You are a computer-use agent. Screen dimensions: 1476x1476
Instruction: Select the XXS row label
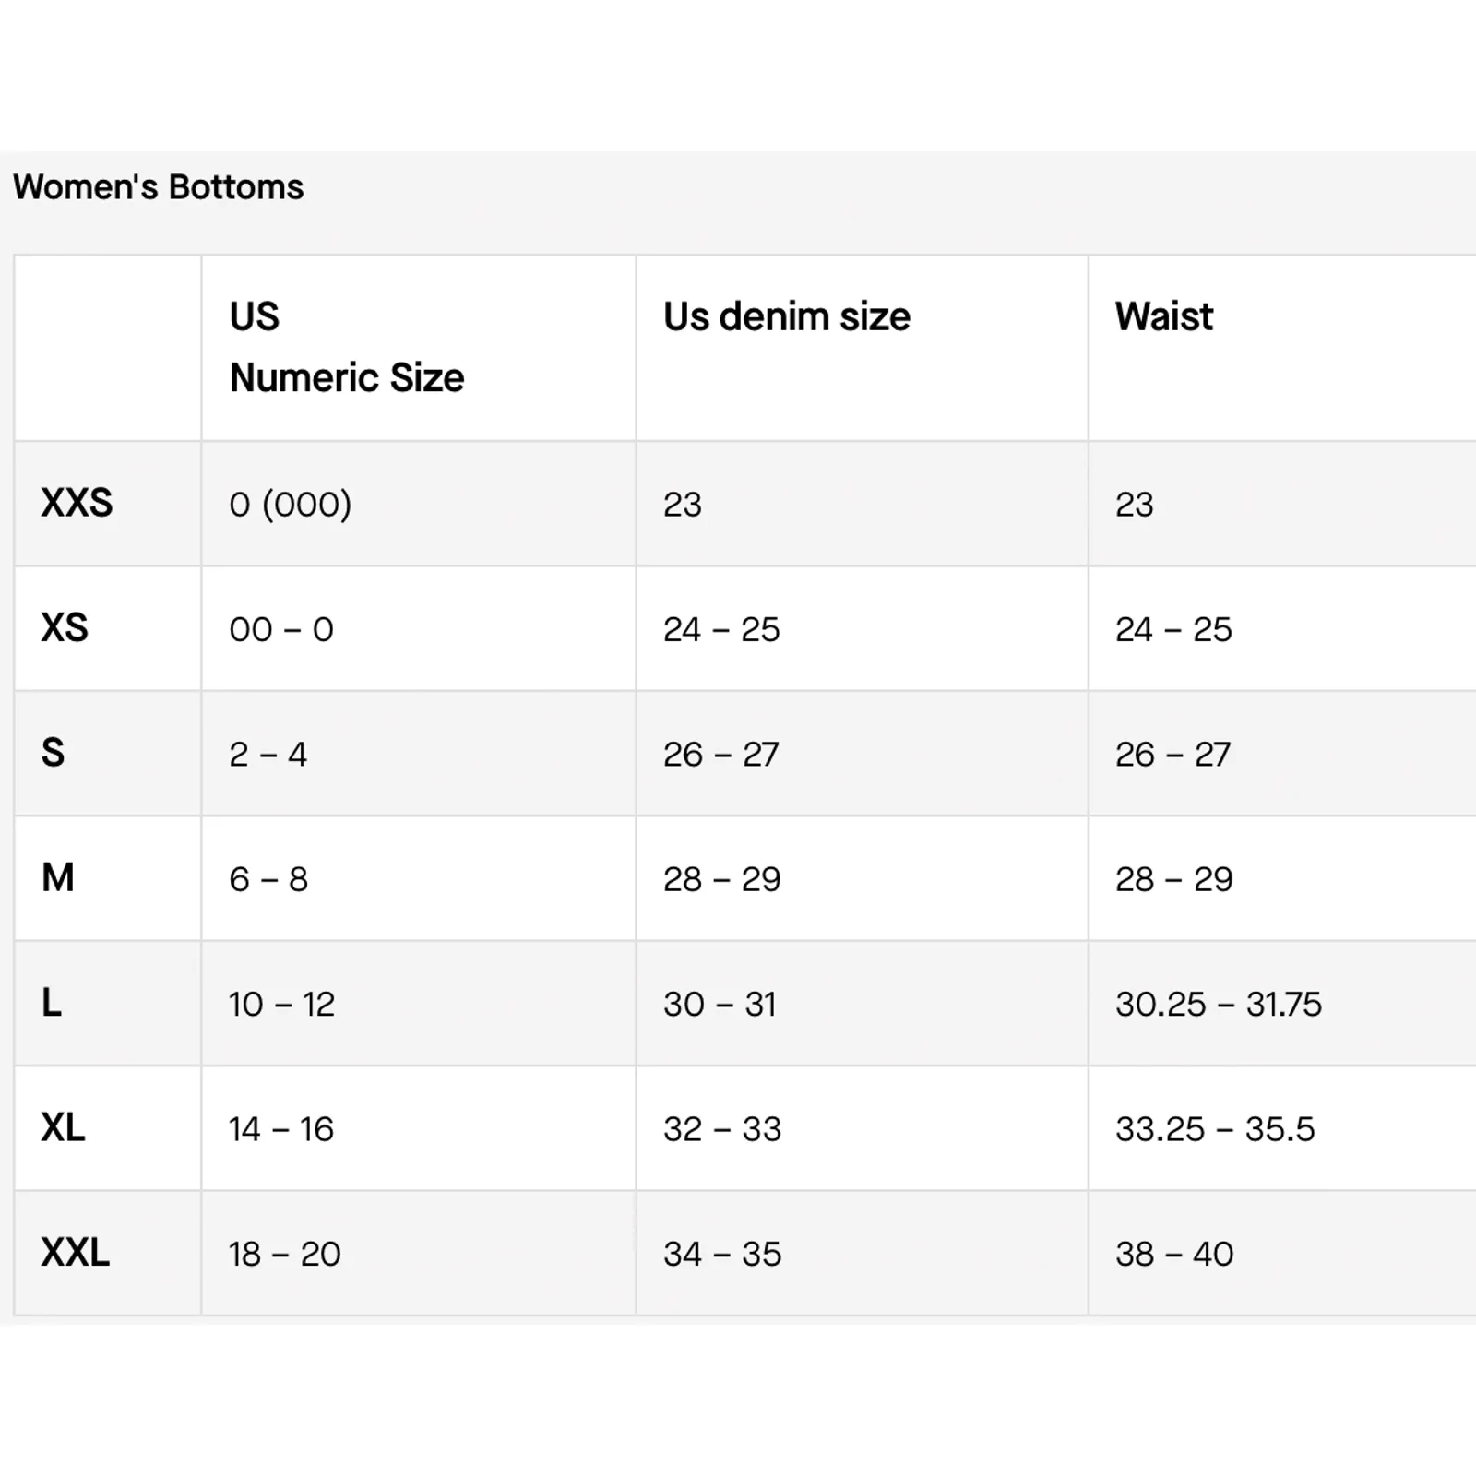(77, 503)
